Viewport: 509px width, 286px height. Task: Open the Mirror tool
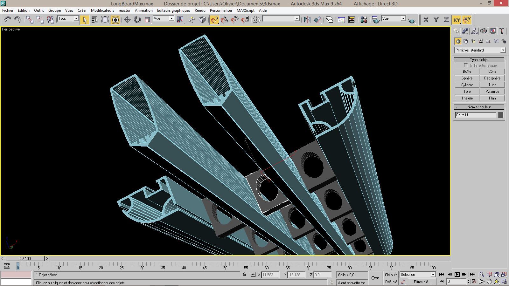tap(307, 20)
